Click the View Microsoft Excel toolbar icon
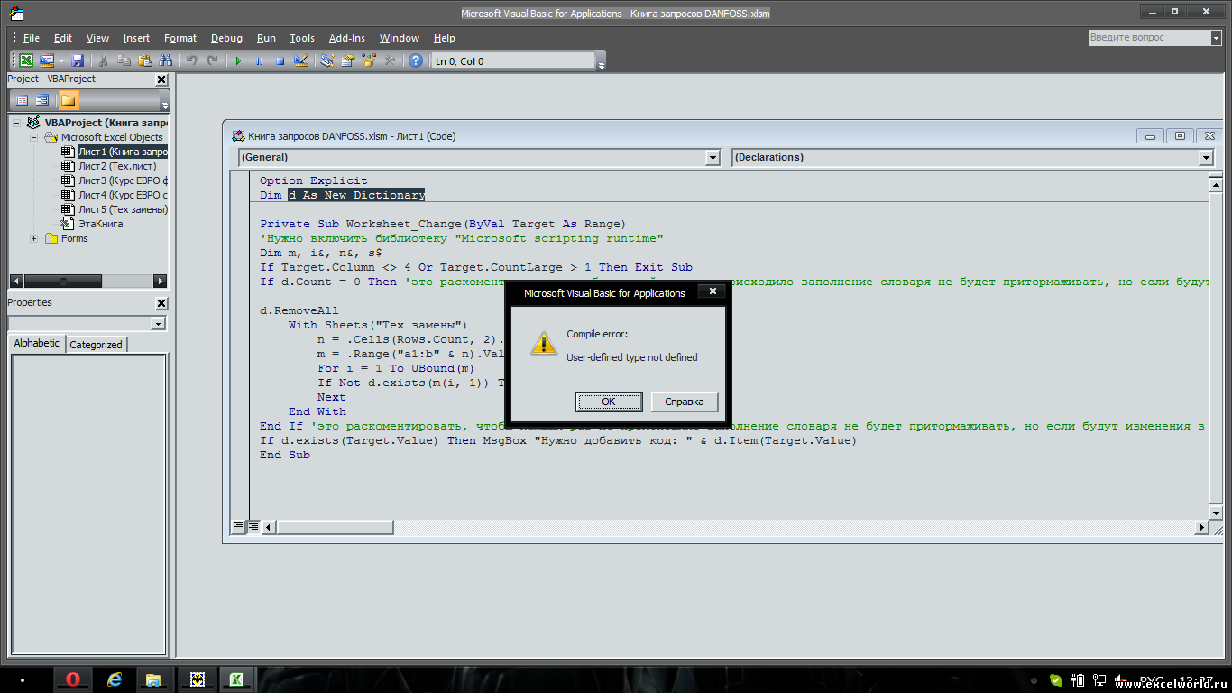Image resolution: width=1232 pixels, height=693 pixels. click(26, 60)
